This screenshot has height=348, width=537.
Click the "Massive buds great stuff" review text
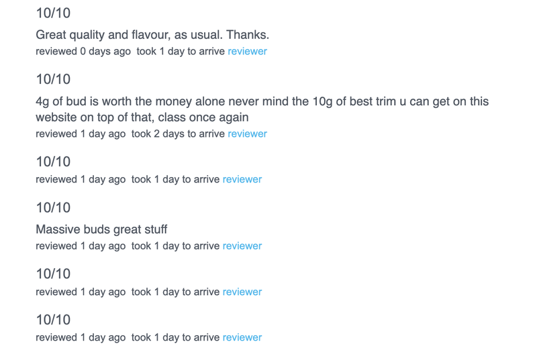101,229
